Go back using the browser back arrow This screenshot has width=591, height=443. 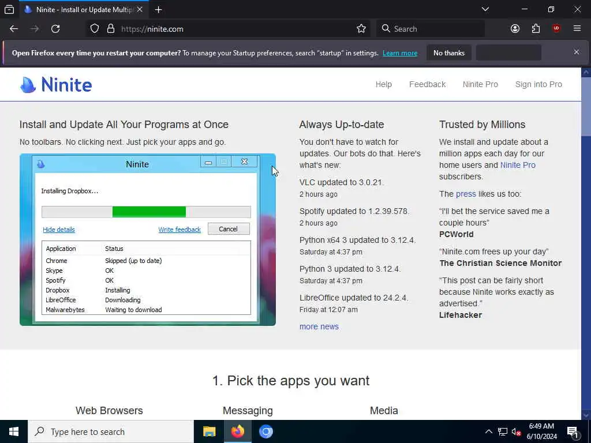tap(14, 29)
